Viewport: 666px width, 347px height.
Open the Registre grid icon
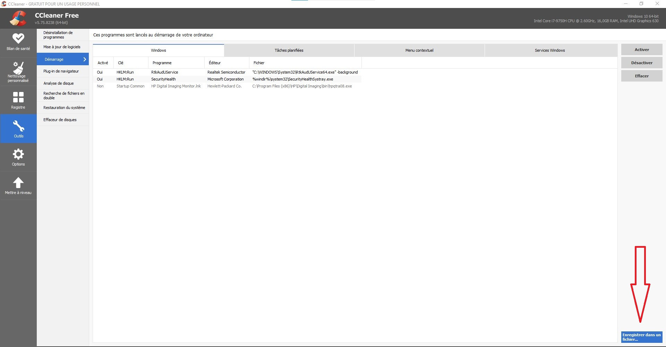click(18, 97)
